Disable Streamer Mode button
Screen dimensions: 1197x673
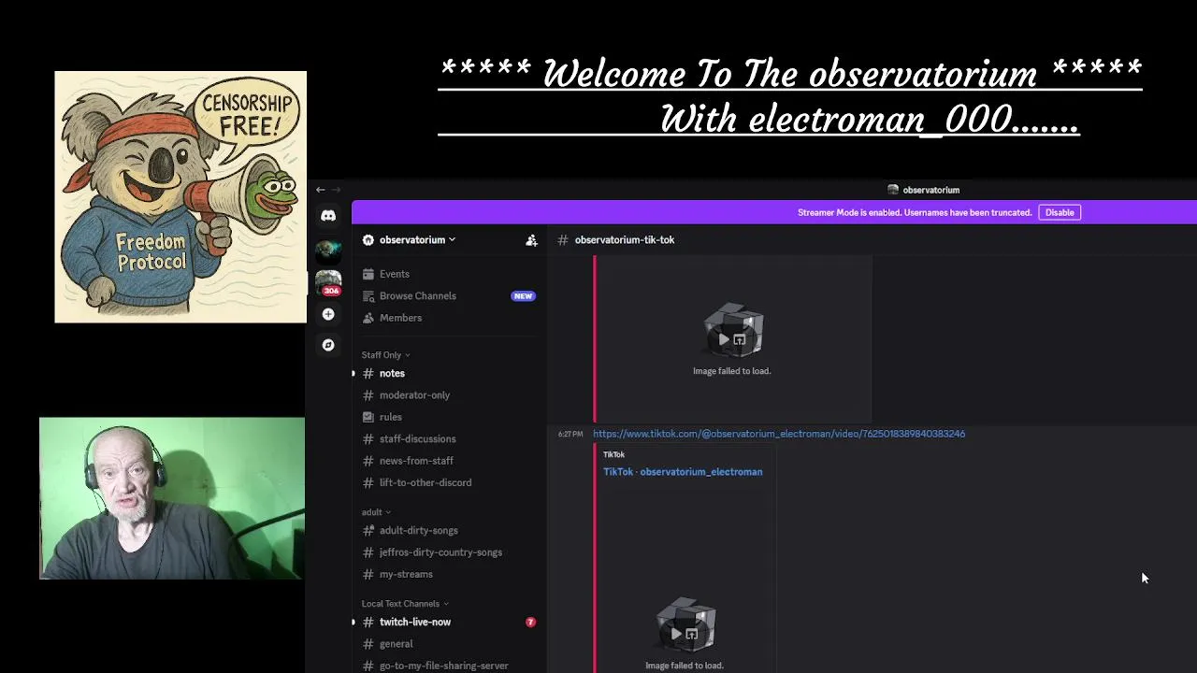(1060, 212)
